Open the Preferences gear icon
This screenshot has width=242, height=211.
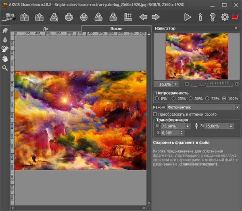[225, 17]
